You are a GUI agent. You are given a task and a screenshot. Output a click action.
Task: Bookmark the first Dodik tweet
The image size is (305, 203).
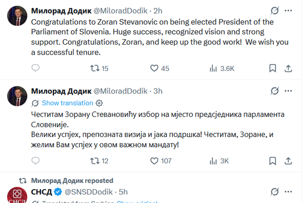pos(272,68)
